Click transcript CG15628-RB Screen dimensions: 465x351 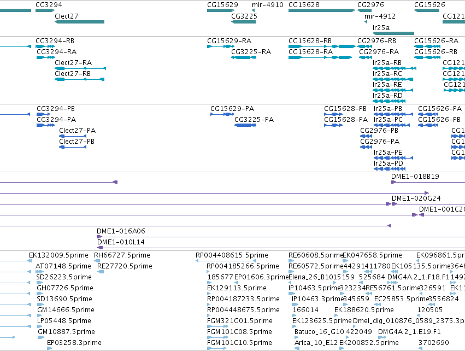click(x=310, y=41)
